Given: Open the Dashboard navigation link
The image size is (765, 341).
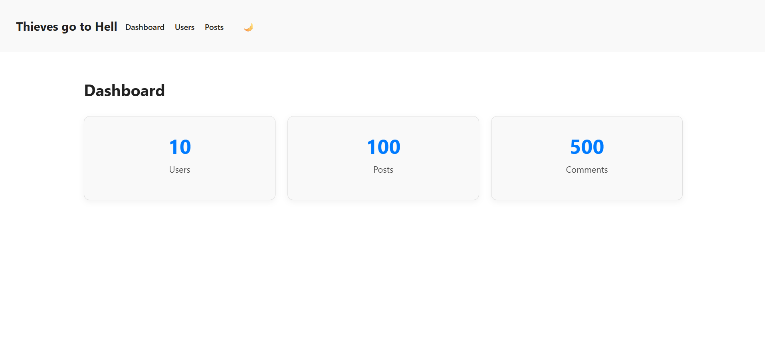Looking at the screenshot, I should tap(145, 27).
